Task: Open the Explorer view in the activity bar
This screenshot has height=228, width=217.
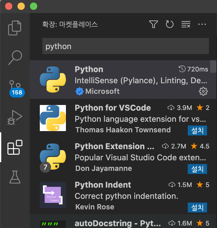Action: tap(15, 28)
